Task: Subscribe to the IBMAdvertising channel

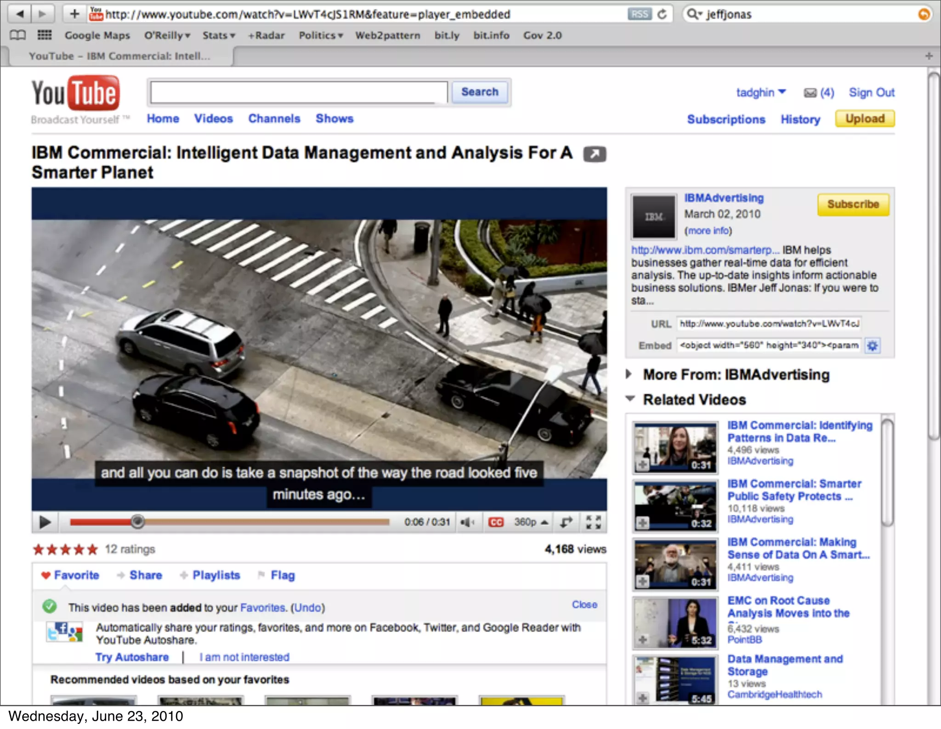Action: point(853,204)
